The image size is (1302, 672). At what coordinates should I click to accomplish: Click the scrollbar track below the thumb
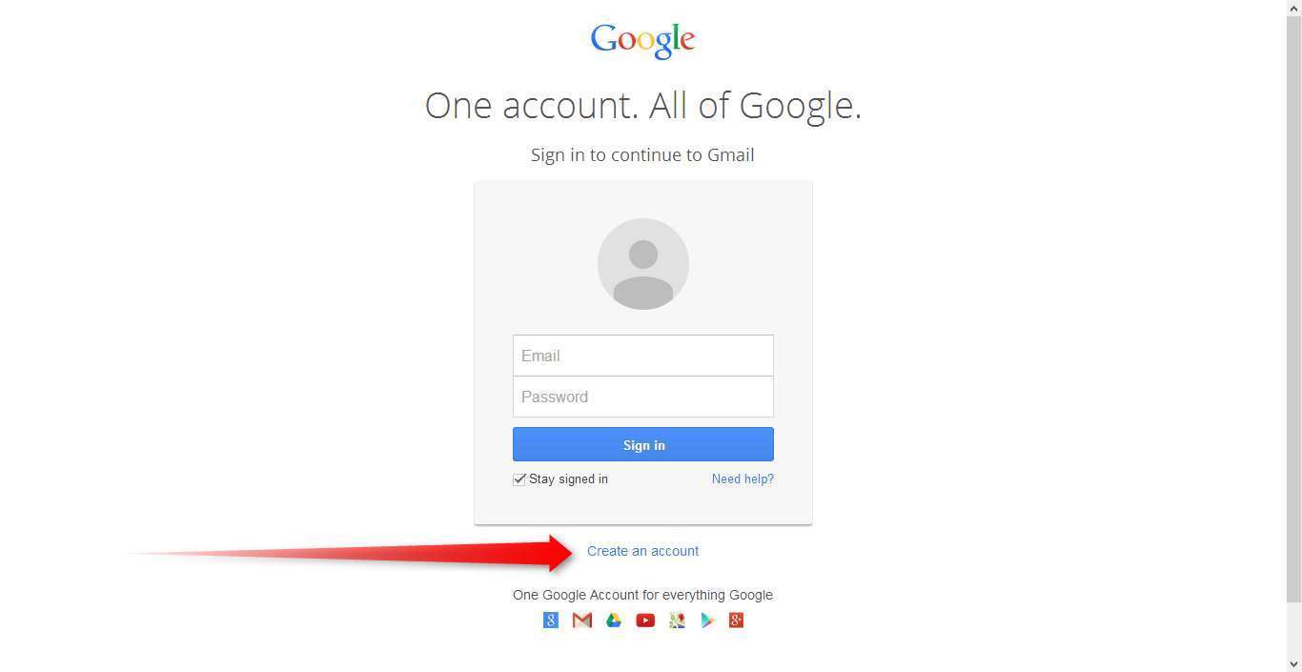[x=1293, y=628]
